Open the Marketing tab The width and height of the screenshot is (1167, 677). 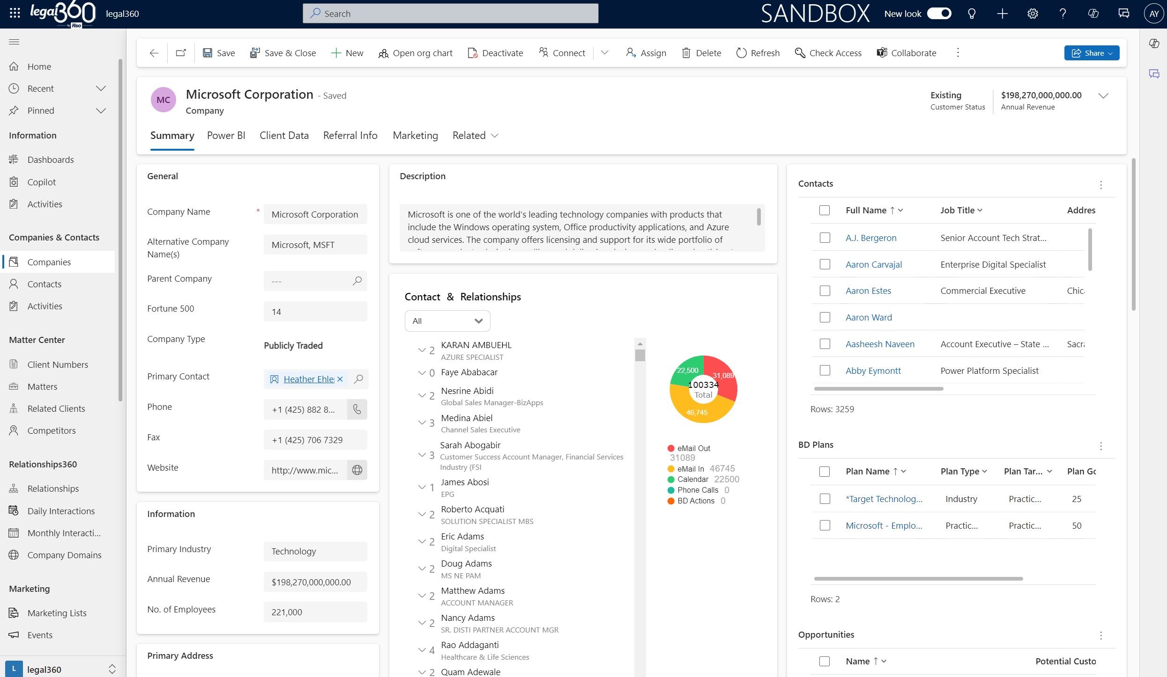click(x=415, y=136)
